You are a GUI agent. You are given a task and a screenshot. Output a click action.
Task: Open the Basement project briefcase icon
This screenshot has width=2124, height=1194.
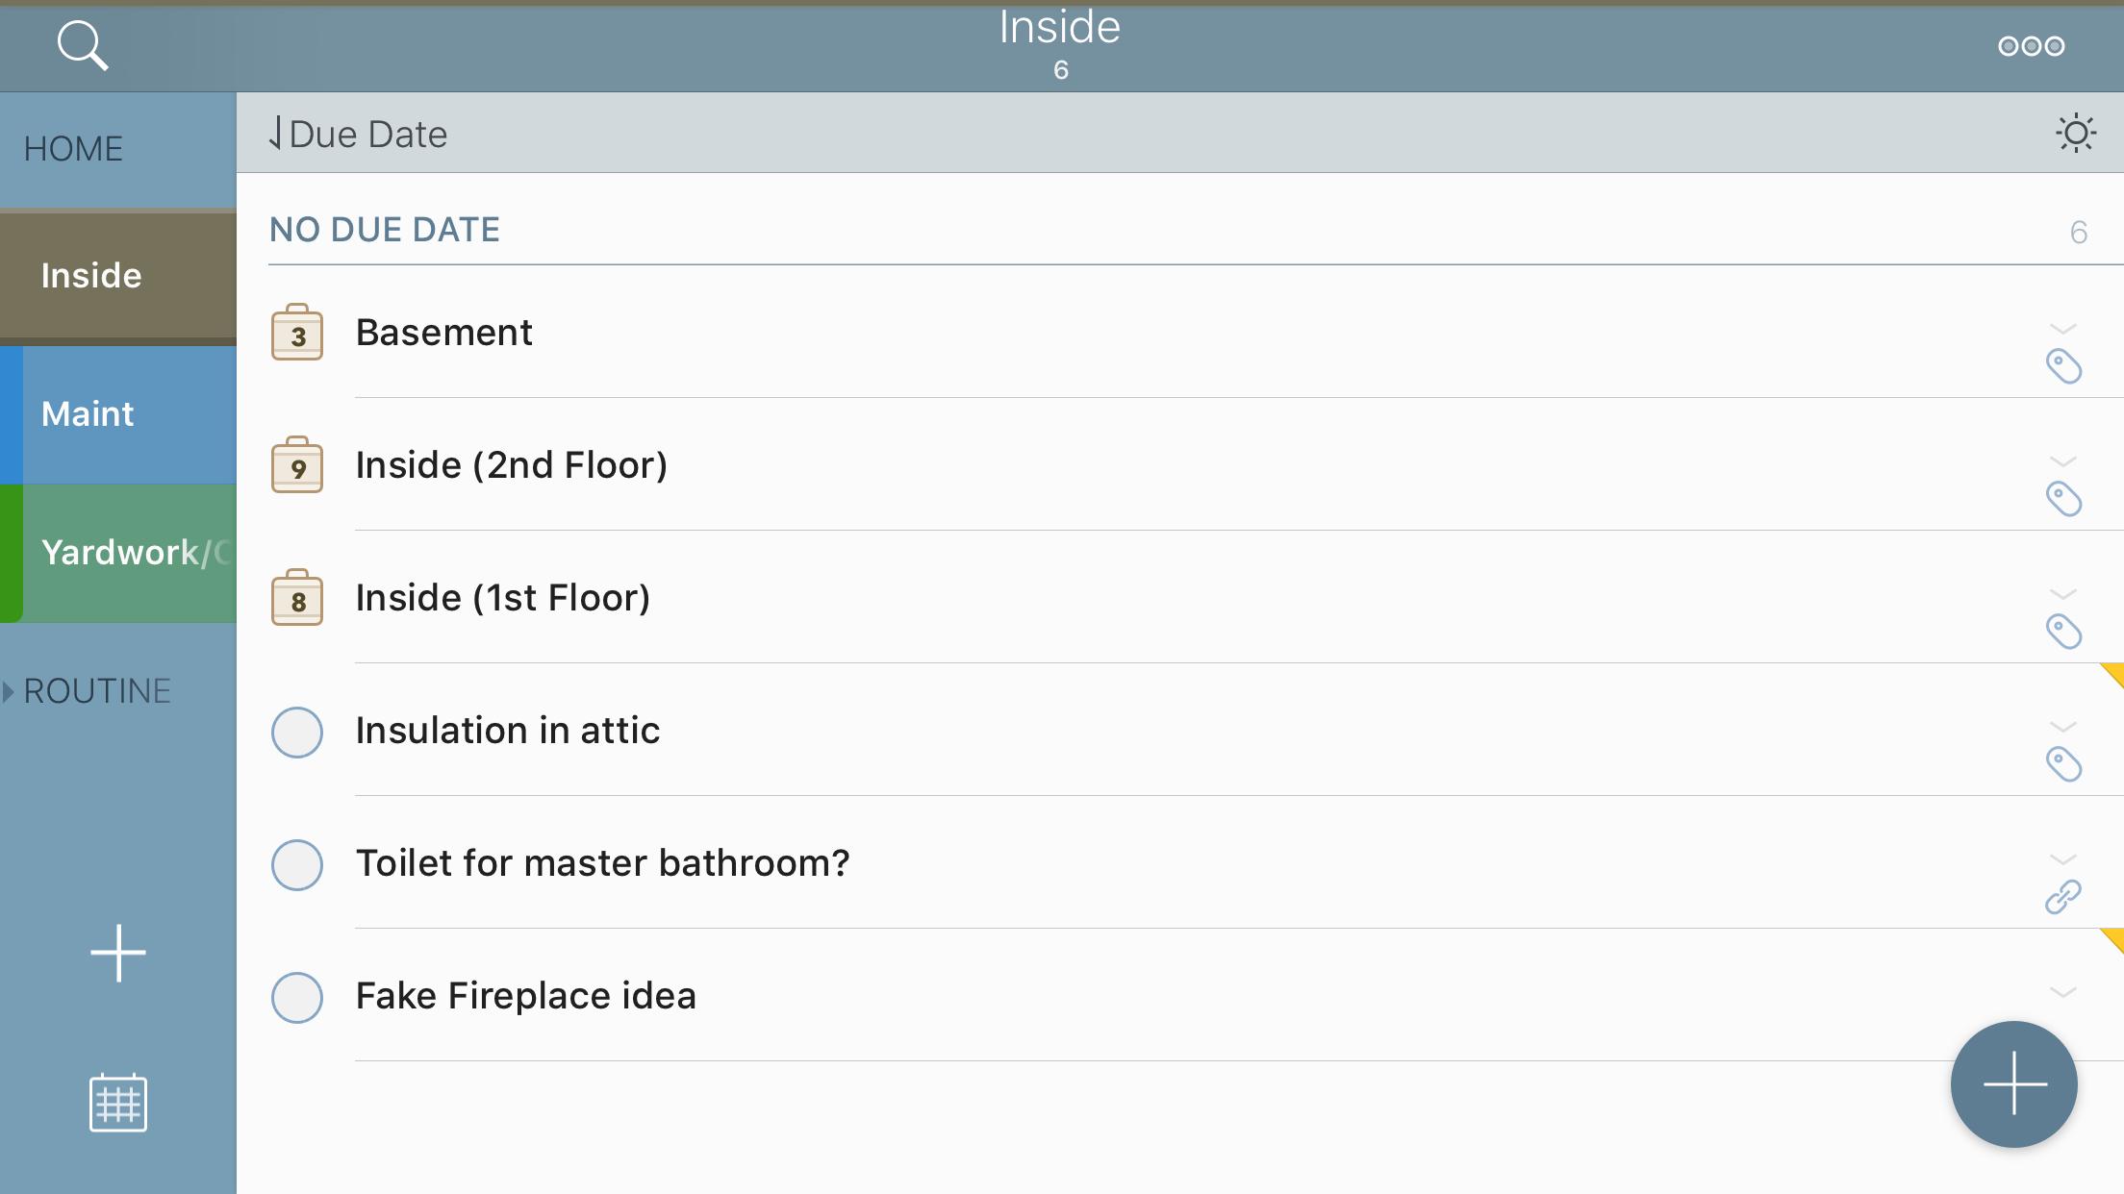point(297,333)
